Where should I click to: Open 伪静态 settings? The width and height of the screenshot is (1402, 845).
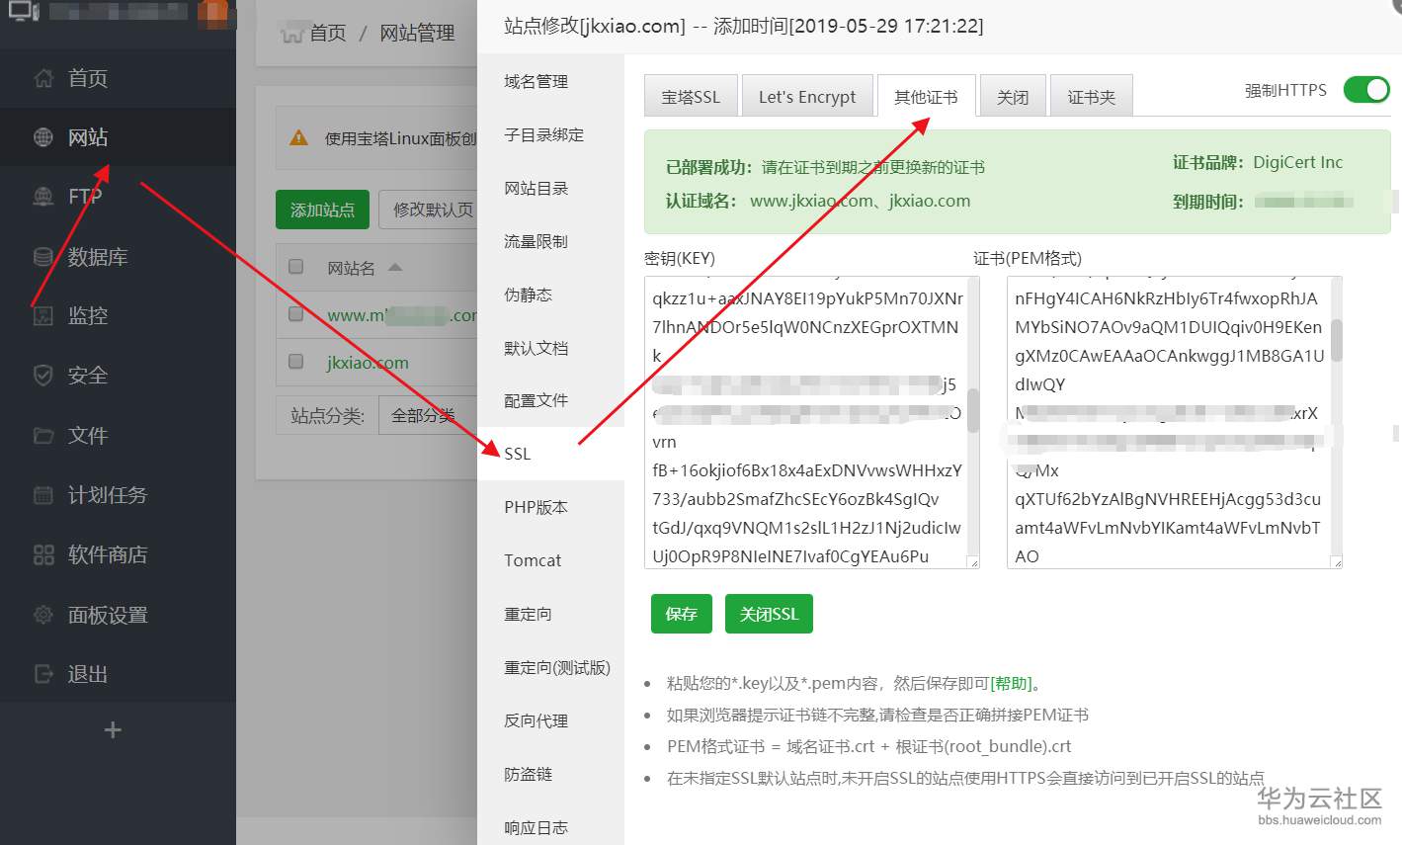529,296
